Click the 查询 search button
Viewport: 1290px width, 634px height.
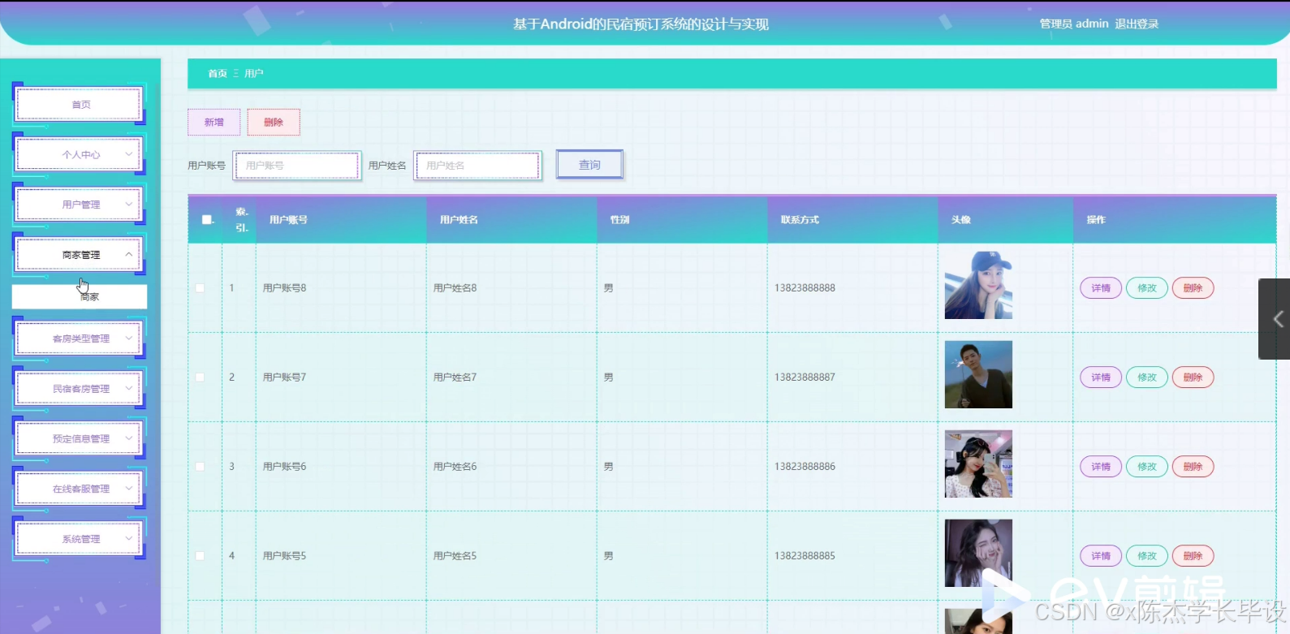pyautogui.click(x=589, y=165)
